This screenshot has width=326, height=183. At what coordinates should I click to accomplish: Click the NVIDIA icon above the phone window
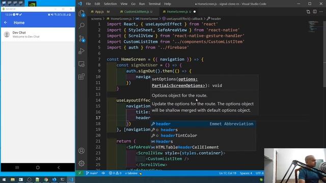(32, 4)
